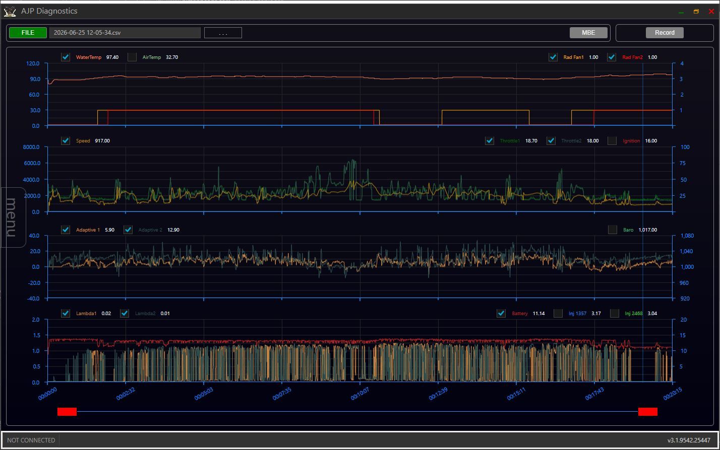
Task: Enable the Inj 1357 checkbox
Action: point(558,313)
